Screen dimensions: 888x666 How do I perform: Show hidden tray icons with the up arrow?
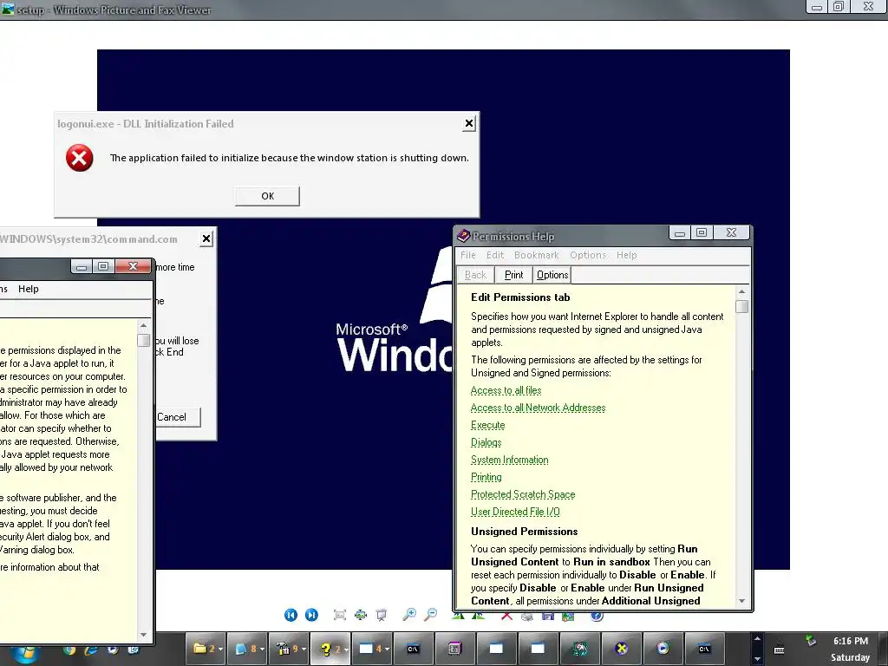pyautogui.click(x=757, y=639)
